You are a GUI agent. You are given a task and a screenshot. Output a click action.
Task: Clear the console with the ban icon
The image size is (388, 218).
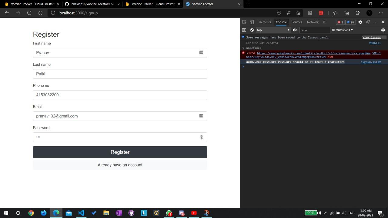coord(252,30)
